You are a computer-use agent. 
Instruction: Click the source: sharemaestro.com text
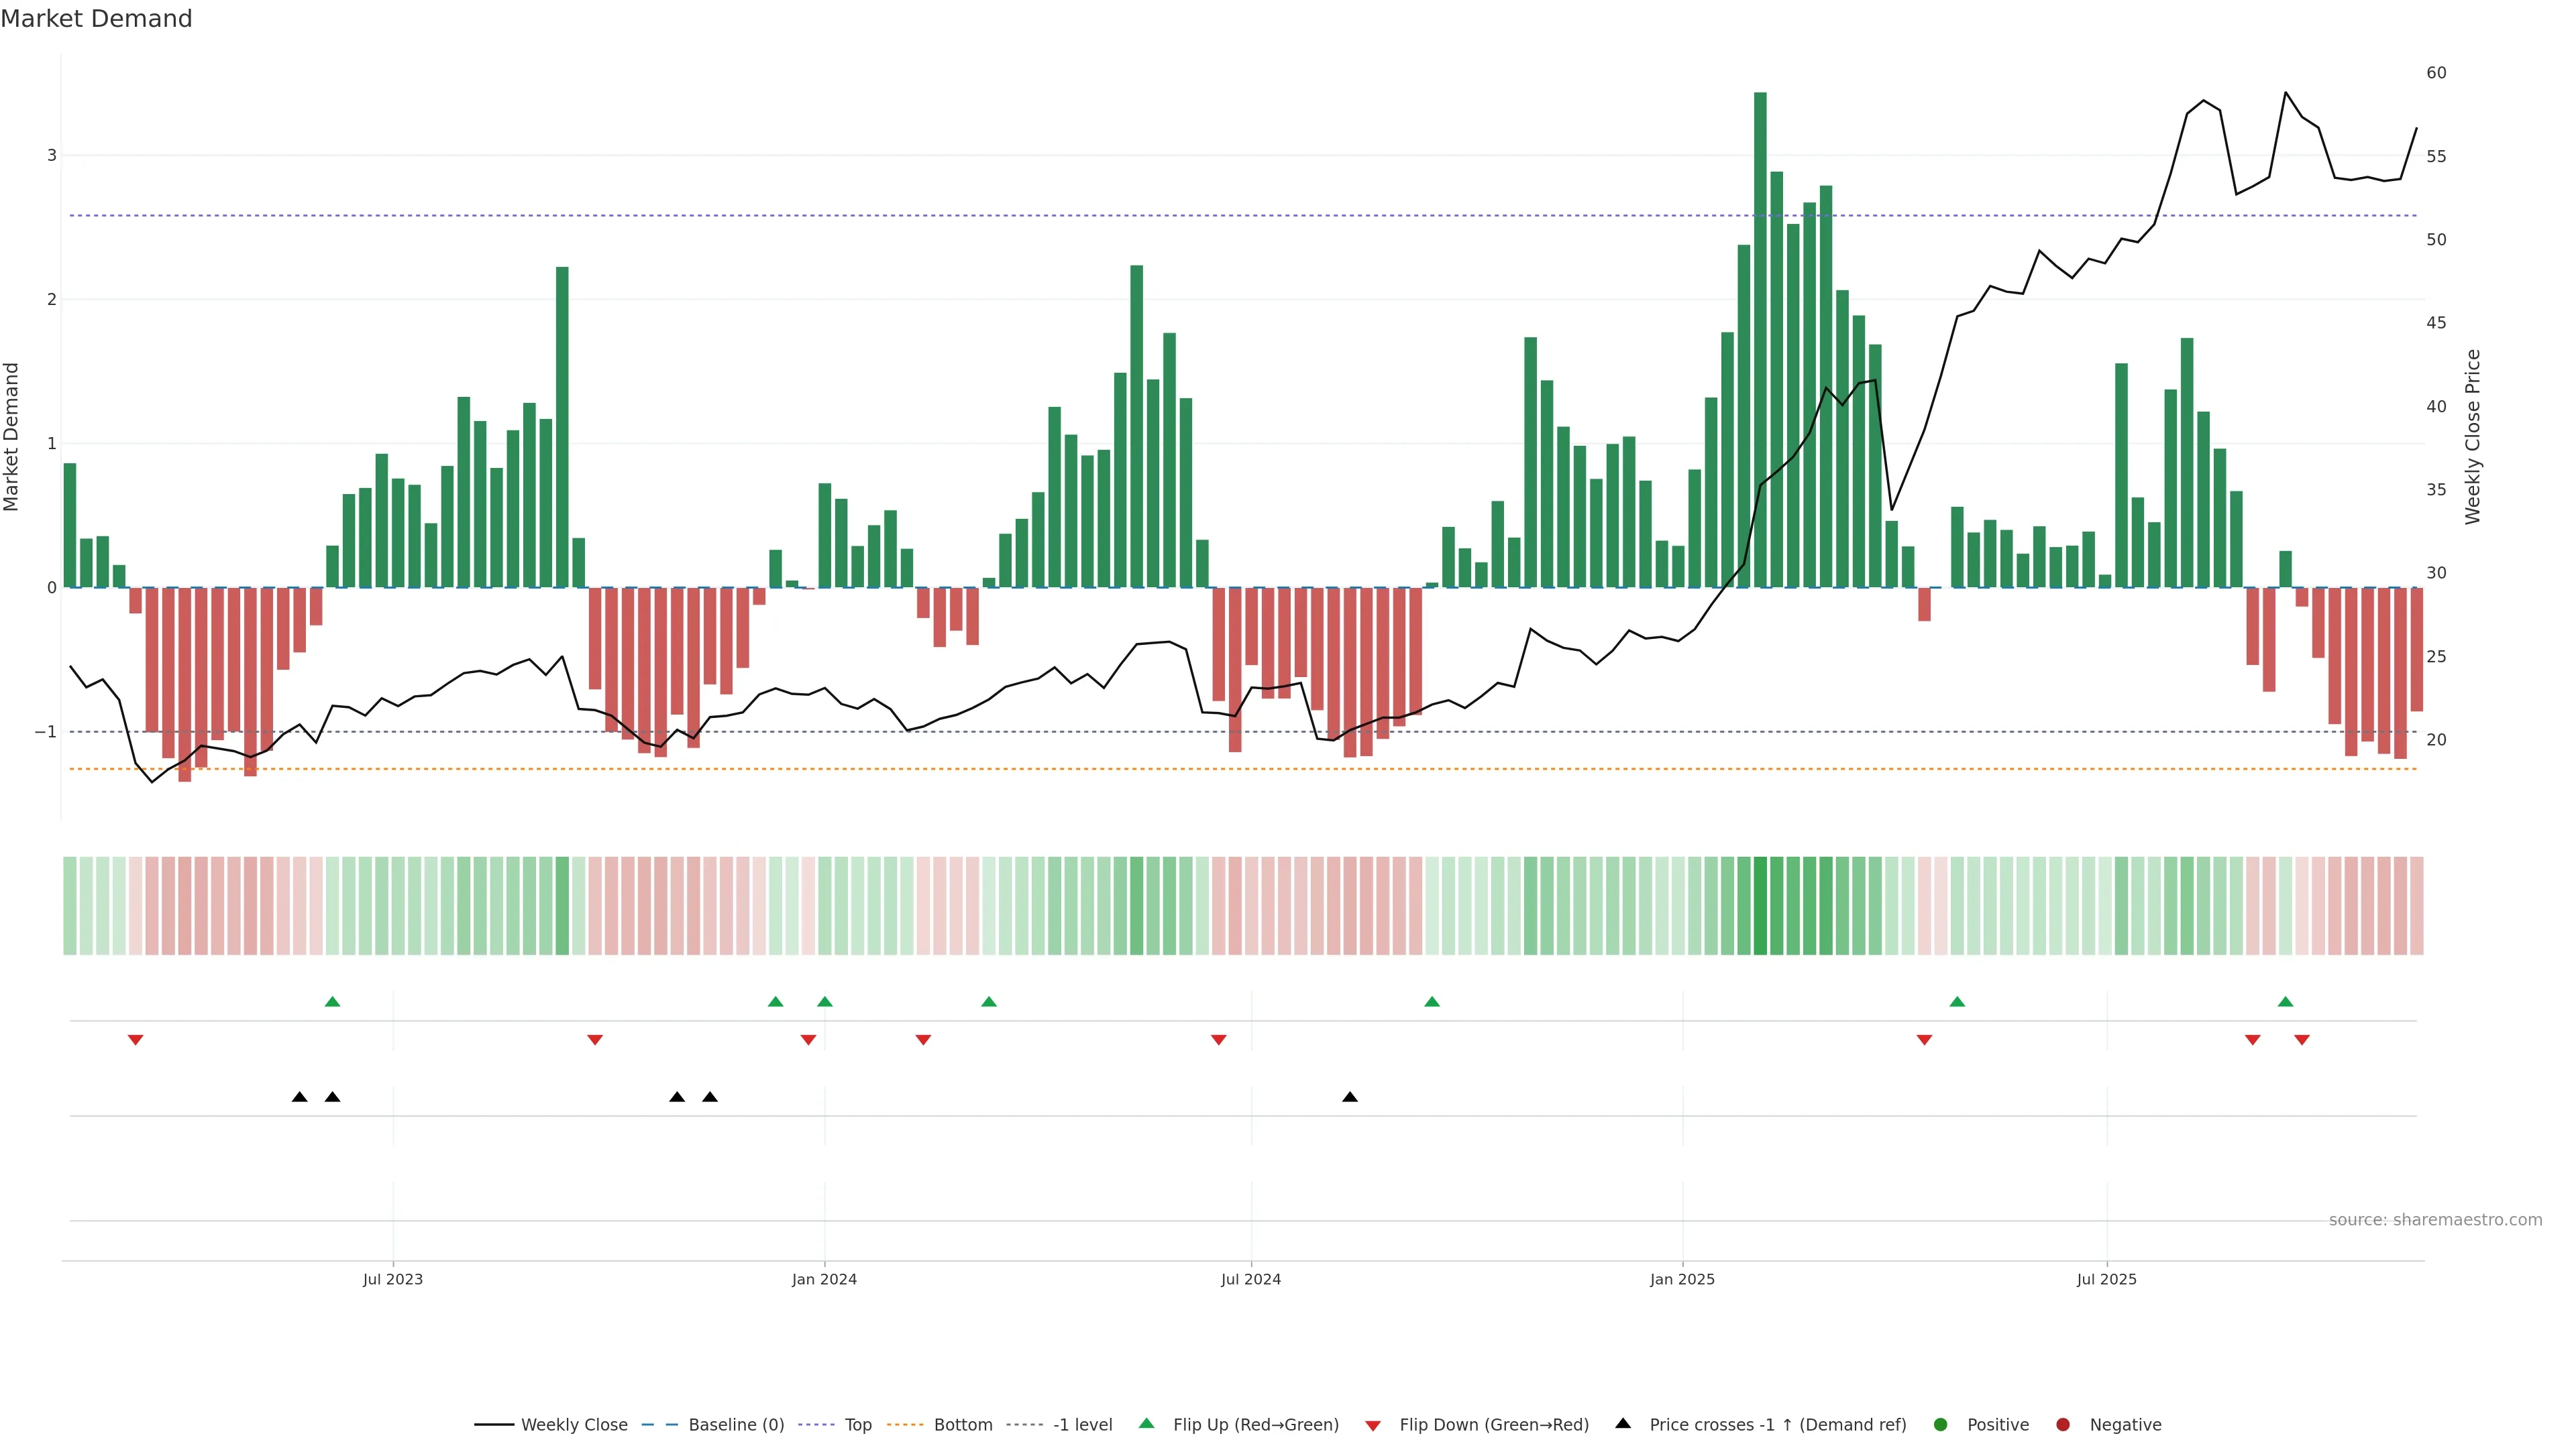[2435, 1220]
